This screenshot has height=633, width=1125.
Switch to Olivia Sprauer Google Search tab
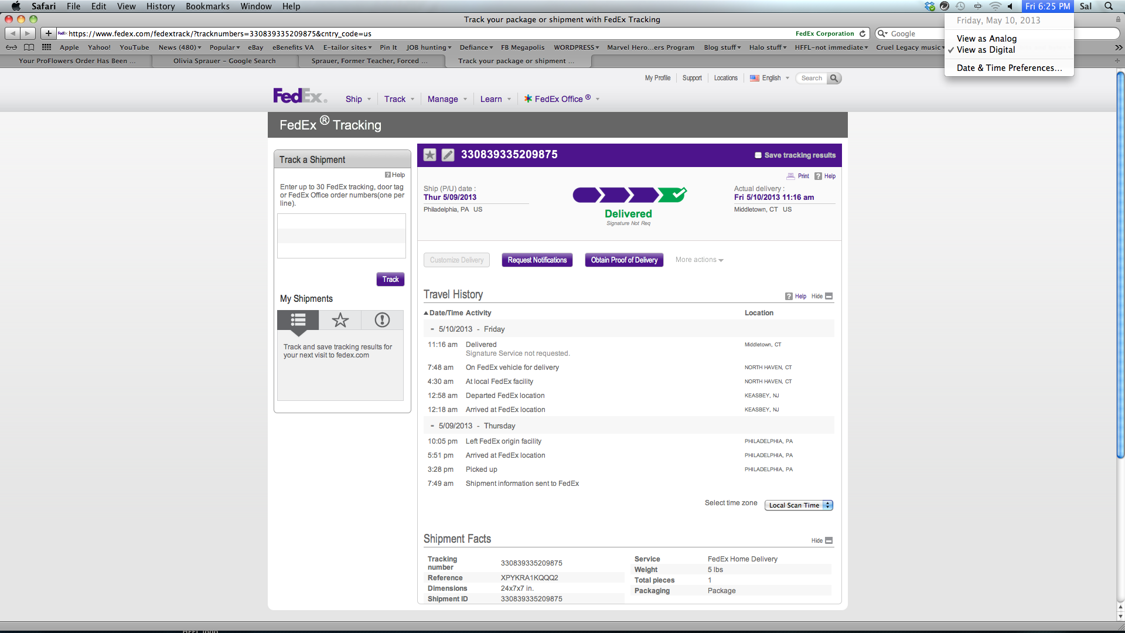(224, 61)
